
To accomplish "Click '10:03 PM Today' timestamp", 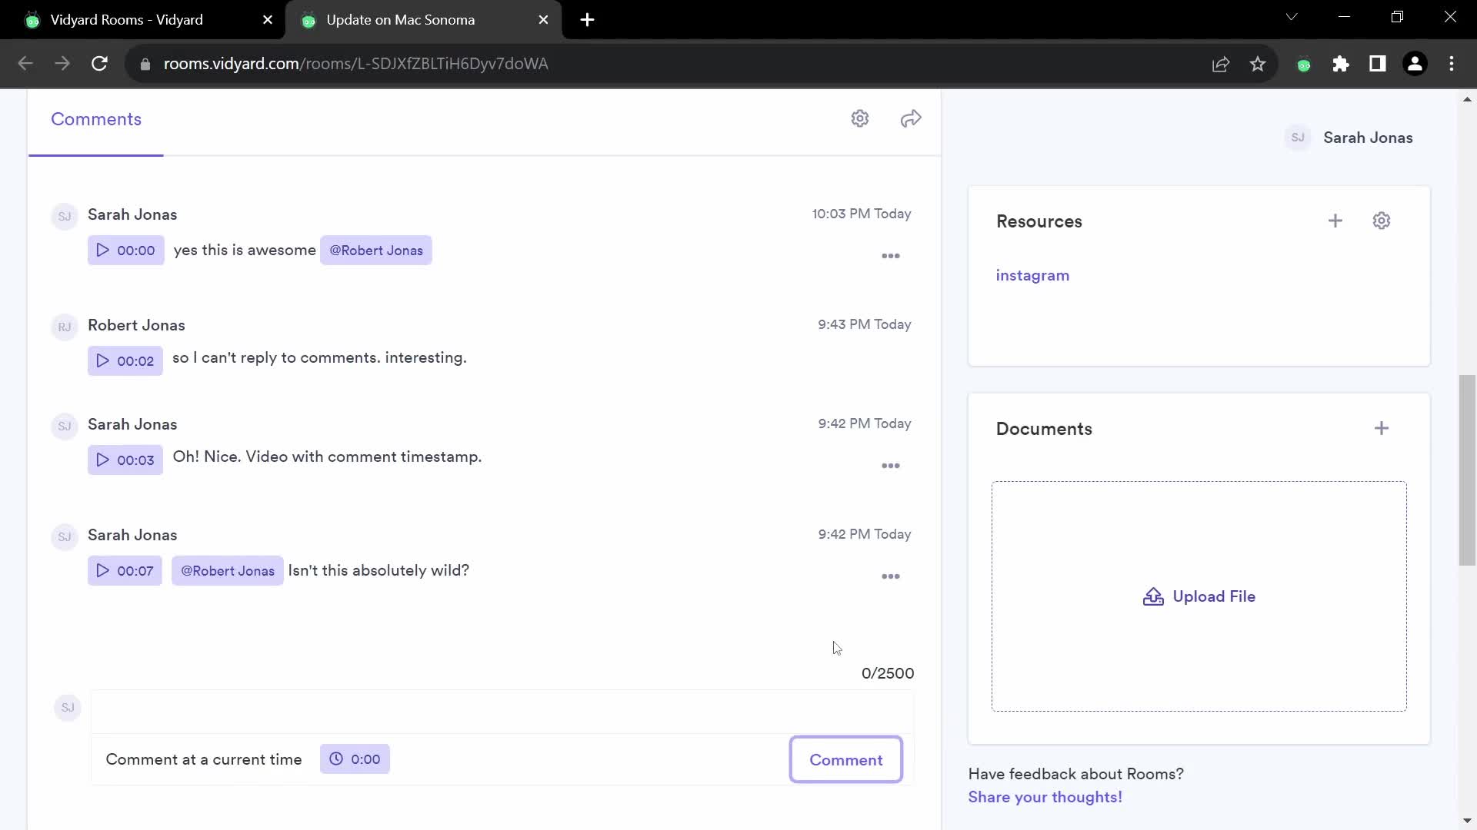I will (x=862, y=214).
